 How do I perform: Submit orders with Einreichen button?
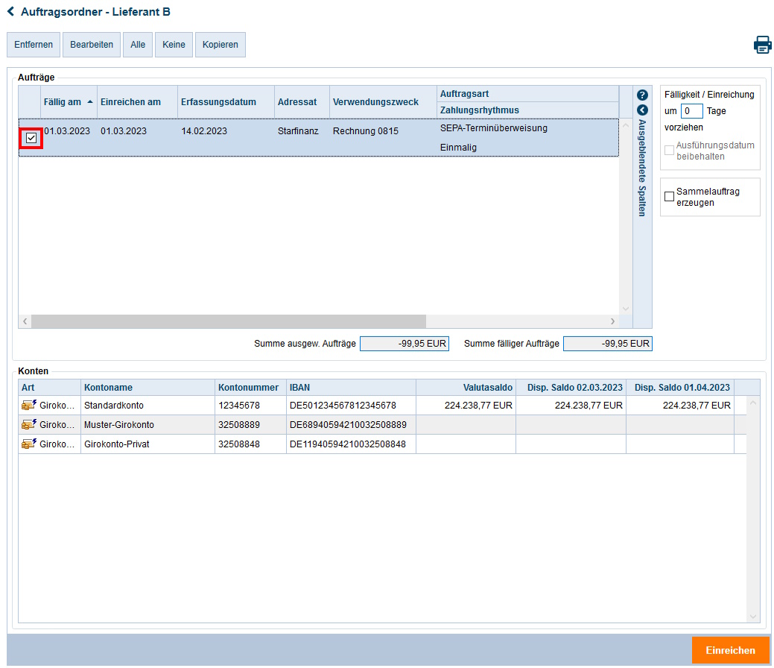pyautogui.click(x=731, y=650)
